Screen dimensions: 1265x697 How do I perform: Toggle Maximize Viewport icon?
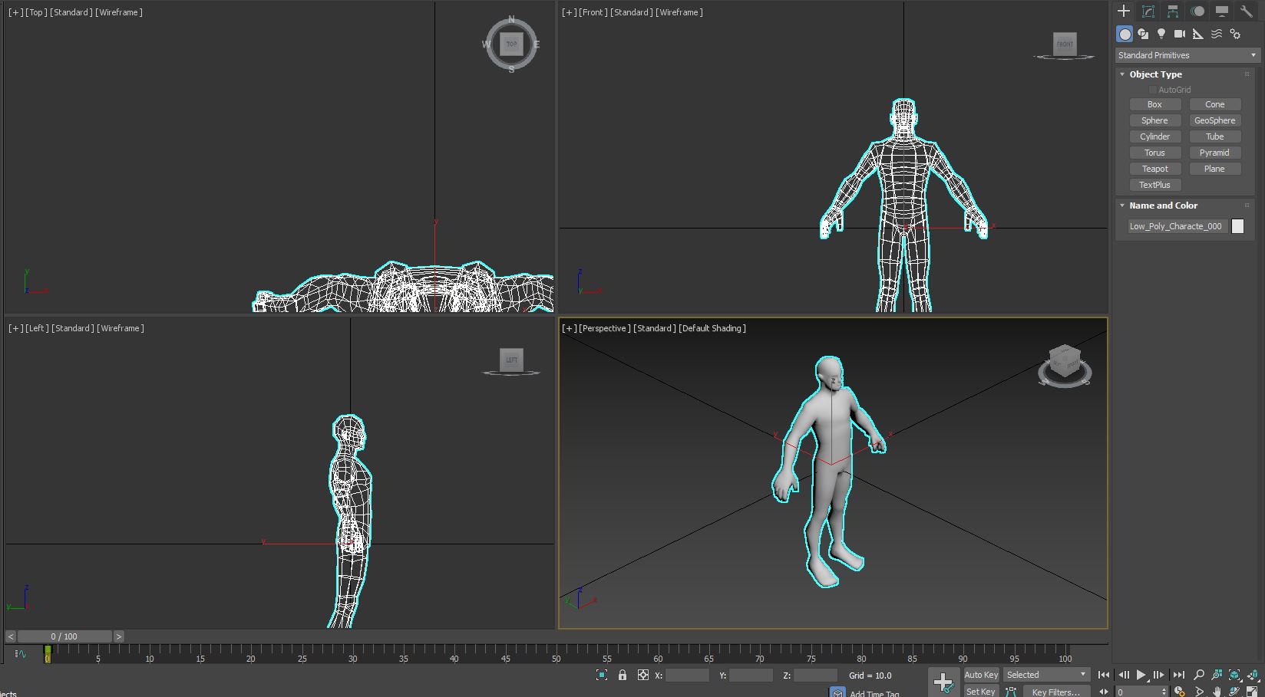pyautogui.click(x=1253, y=692)
